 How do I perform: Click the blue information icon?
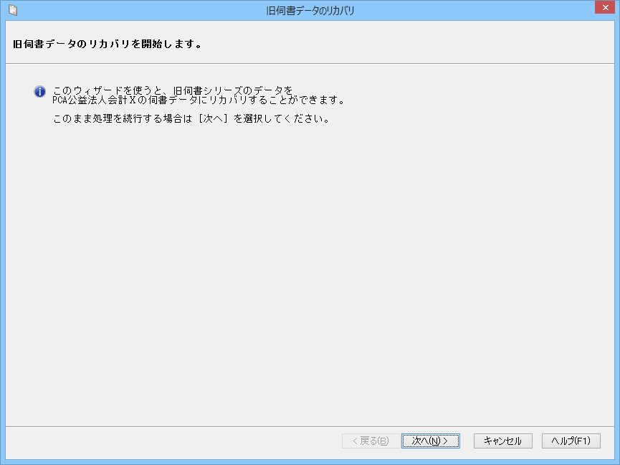[40, 92]
